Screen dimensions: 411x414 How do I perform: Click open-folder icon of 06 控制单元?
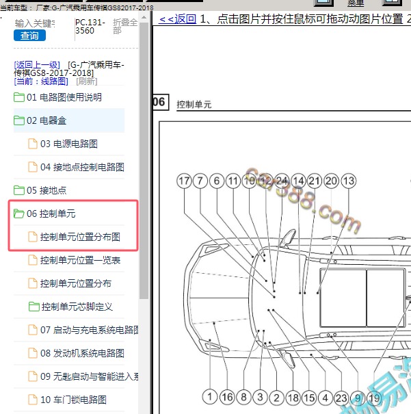[x=19, y=214]
